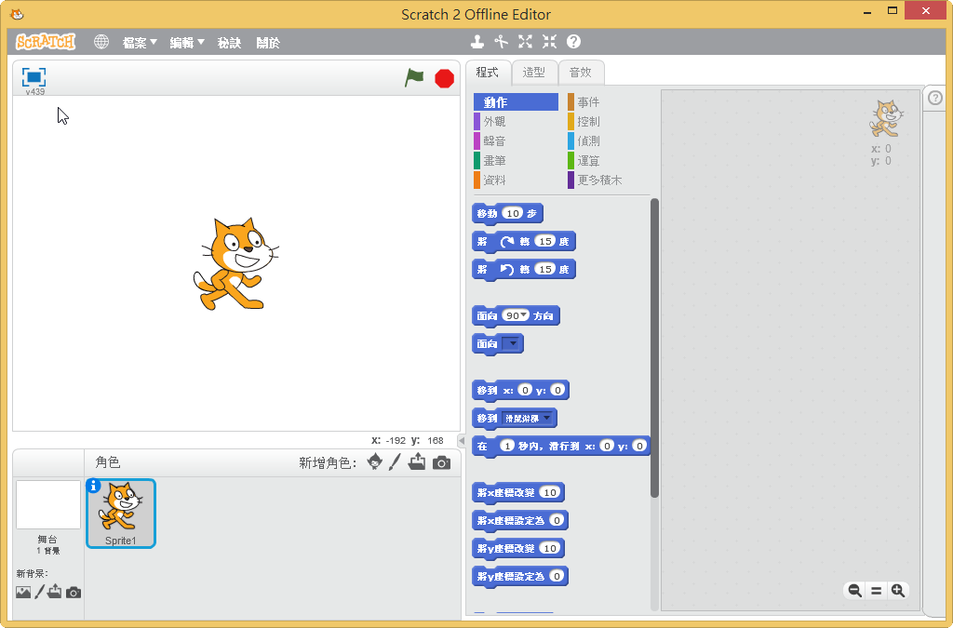Select the Sprite1 thumbnail

(x=121, y=514)
